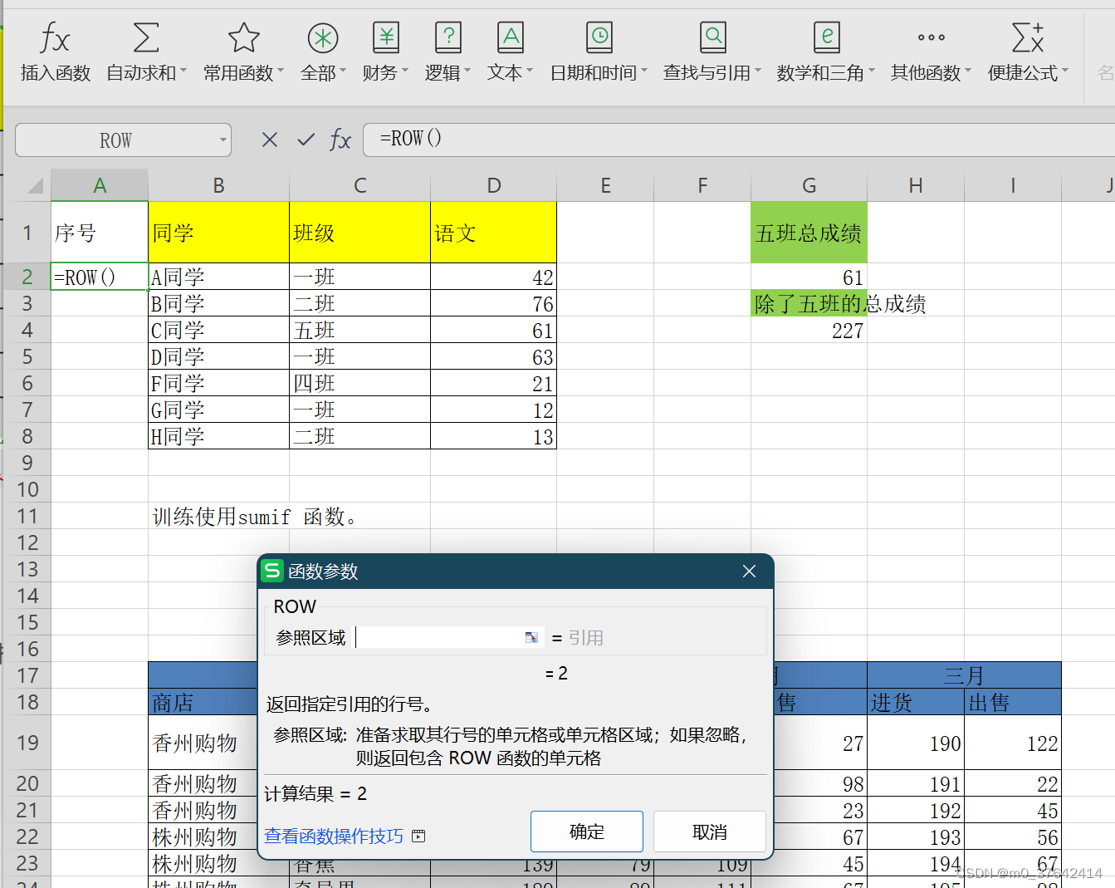This screenshot has width=1115, height=888.
Task: Click the yellow 同学 header cell
Action: click(218, 233)
